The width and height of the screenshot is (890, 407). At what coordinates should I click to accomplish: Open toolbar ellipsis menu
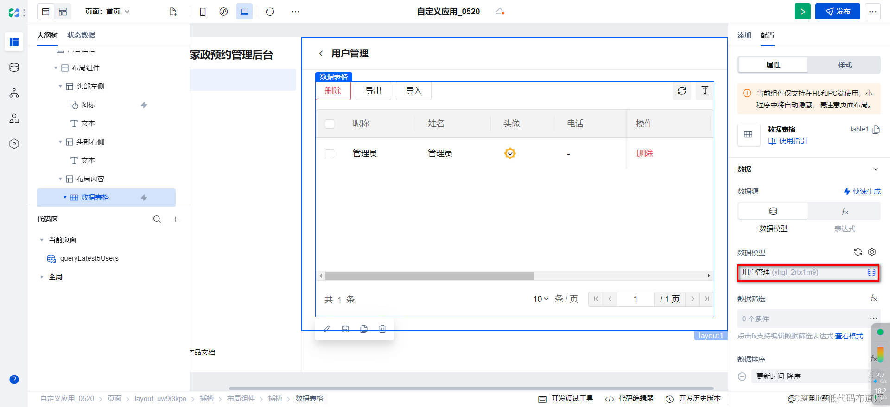tap(295, 12)
